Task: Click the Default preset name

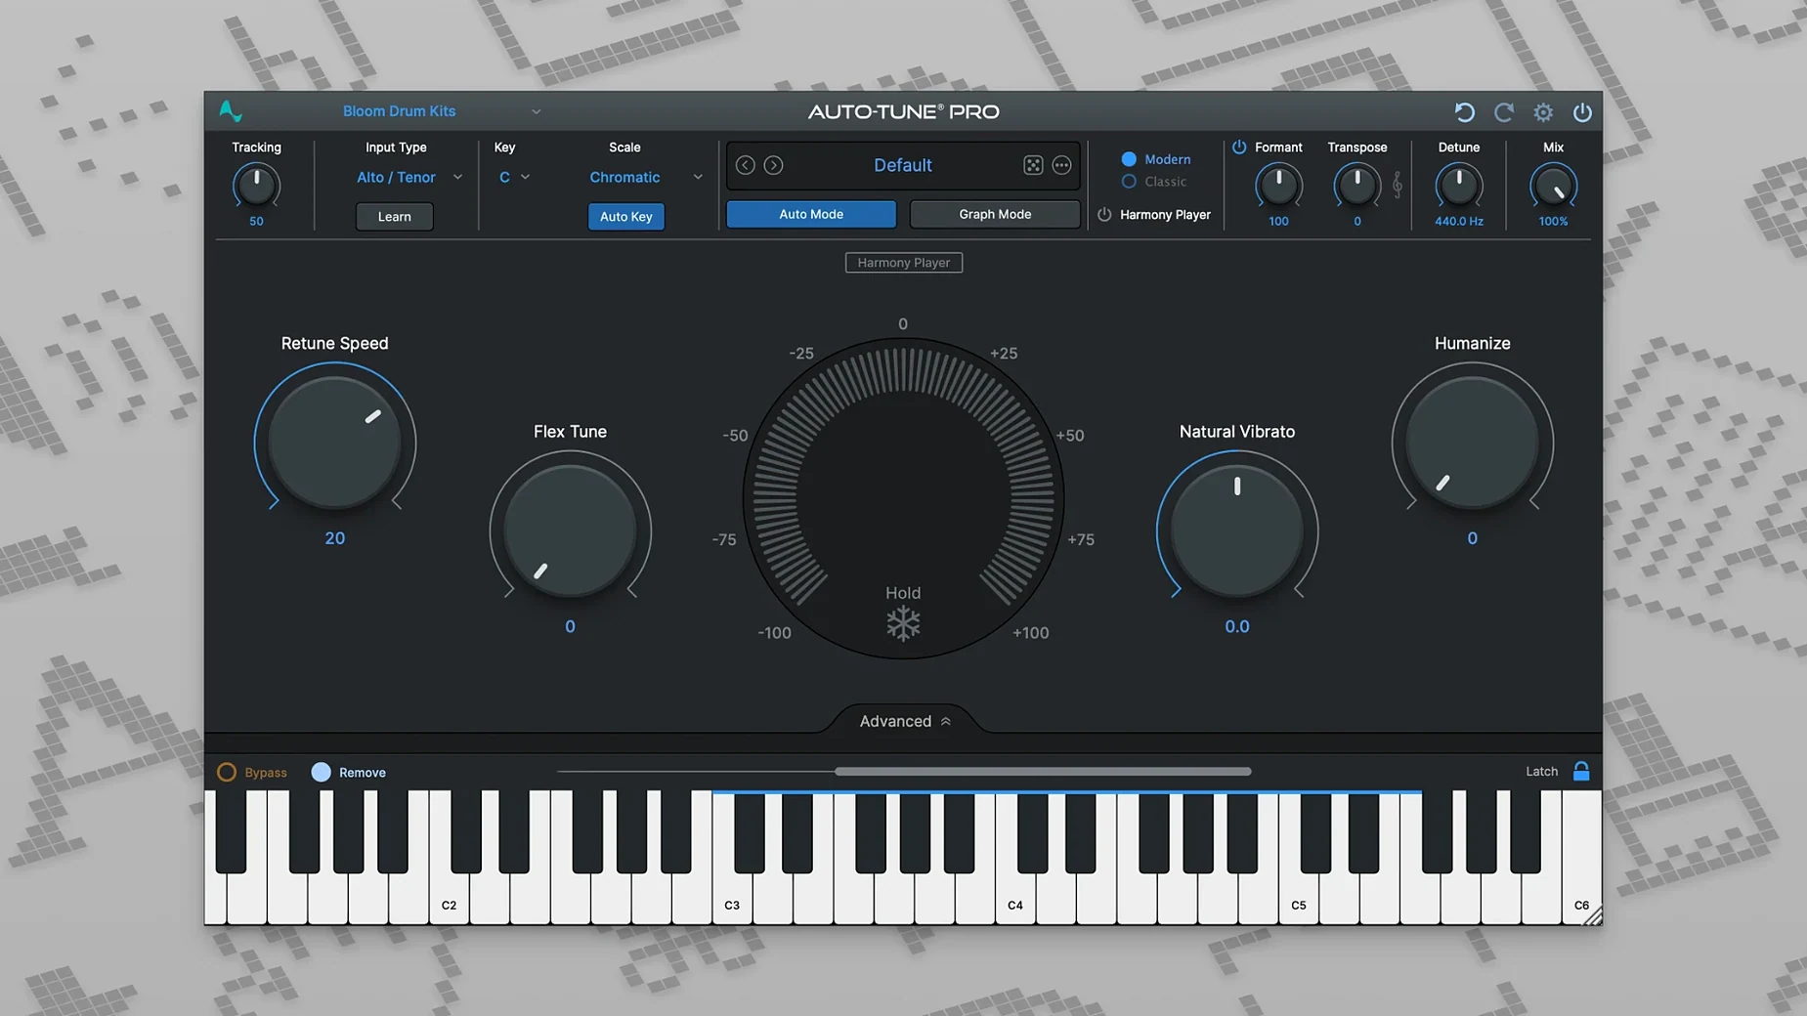Action: 903,165
